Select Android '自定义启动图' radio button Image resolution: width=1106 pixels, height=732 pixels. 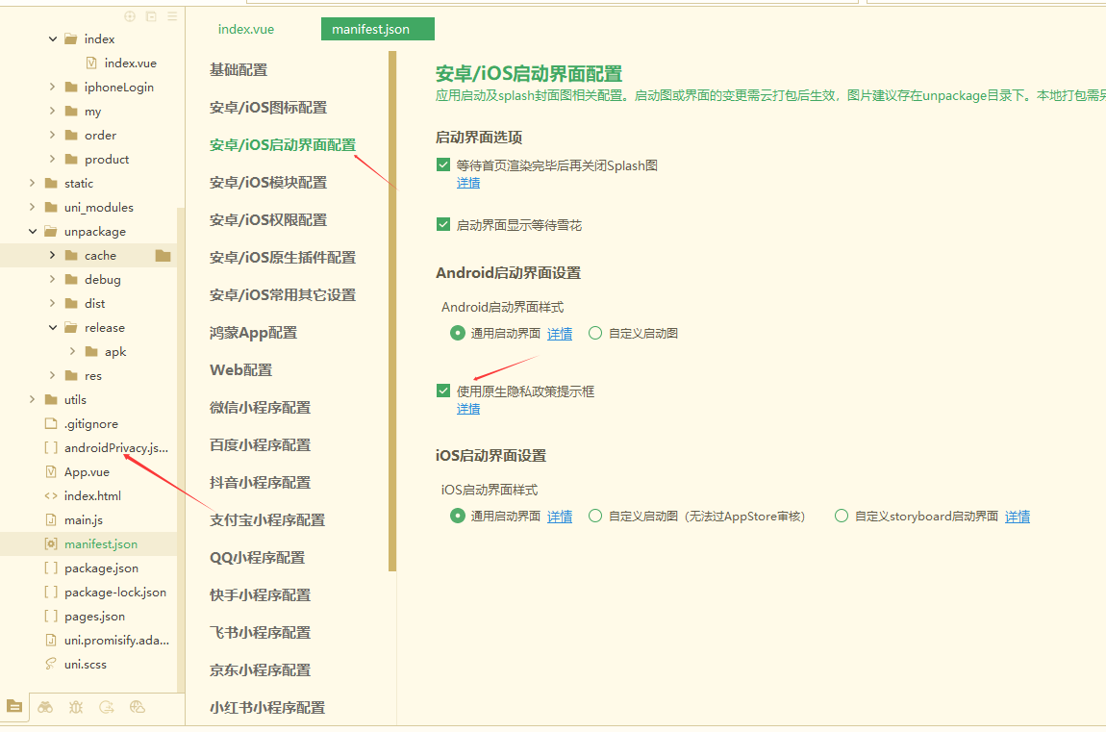(595, 333)
